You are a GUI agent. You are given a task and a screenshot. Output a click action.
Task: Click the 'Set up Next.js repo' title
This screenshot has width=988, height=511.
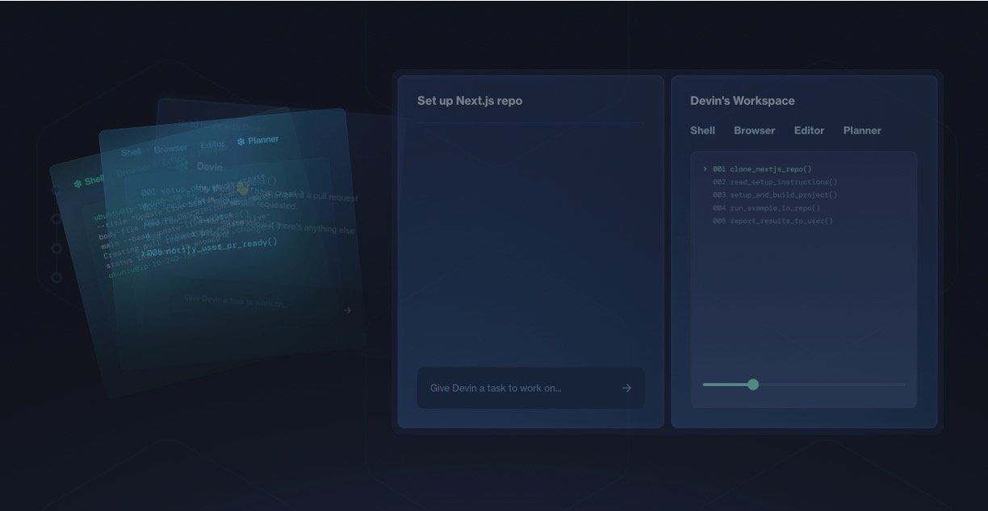pos(469,101)
